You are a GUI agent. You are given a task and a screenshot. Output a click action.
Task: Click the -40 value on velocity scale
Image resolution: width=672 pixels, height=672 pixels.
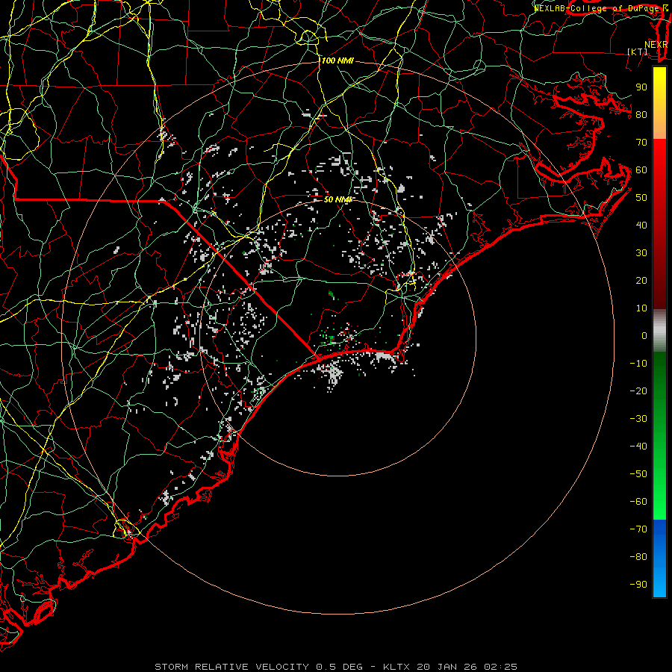pos(638,447)
